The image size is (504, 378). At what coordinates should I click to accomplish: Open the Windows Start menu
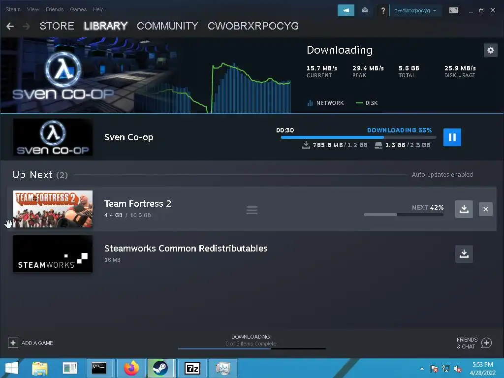12,368
